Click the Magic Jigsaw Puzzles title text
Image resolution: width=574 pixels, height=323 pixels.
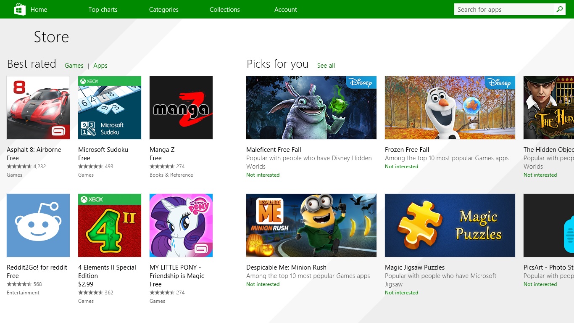point(415,267)
